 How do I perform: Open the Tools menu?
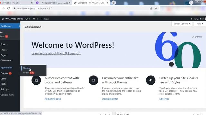tap(10, 84)
